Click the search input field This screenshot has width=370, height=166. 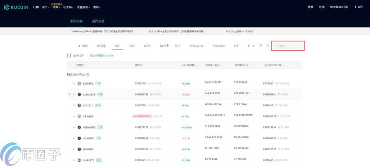(x=288, y=46)
